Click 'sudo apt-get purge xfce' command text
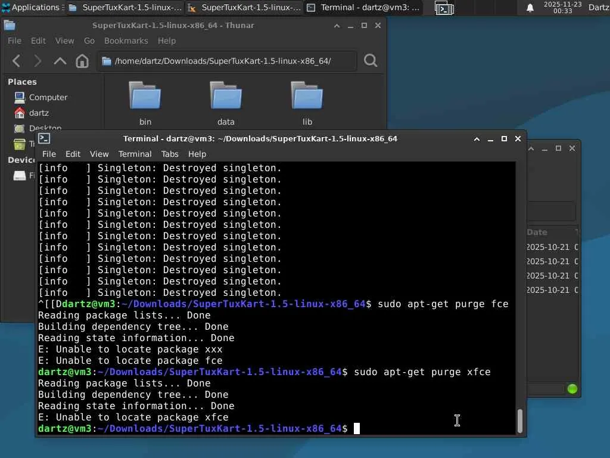Image resolution: width=610 pixels, height=458 pixels. (x=422, y=372)
